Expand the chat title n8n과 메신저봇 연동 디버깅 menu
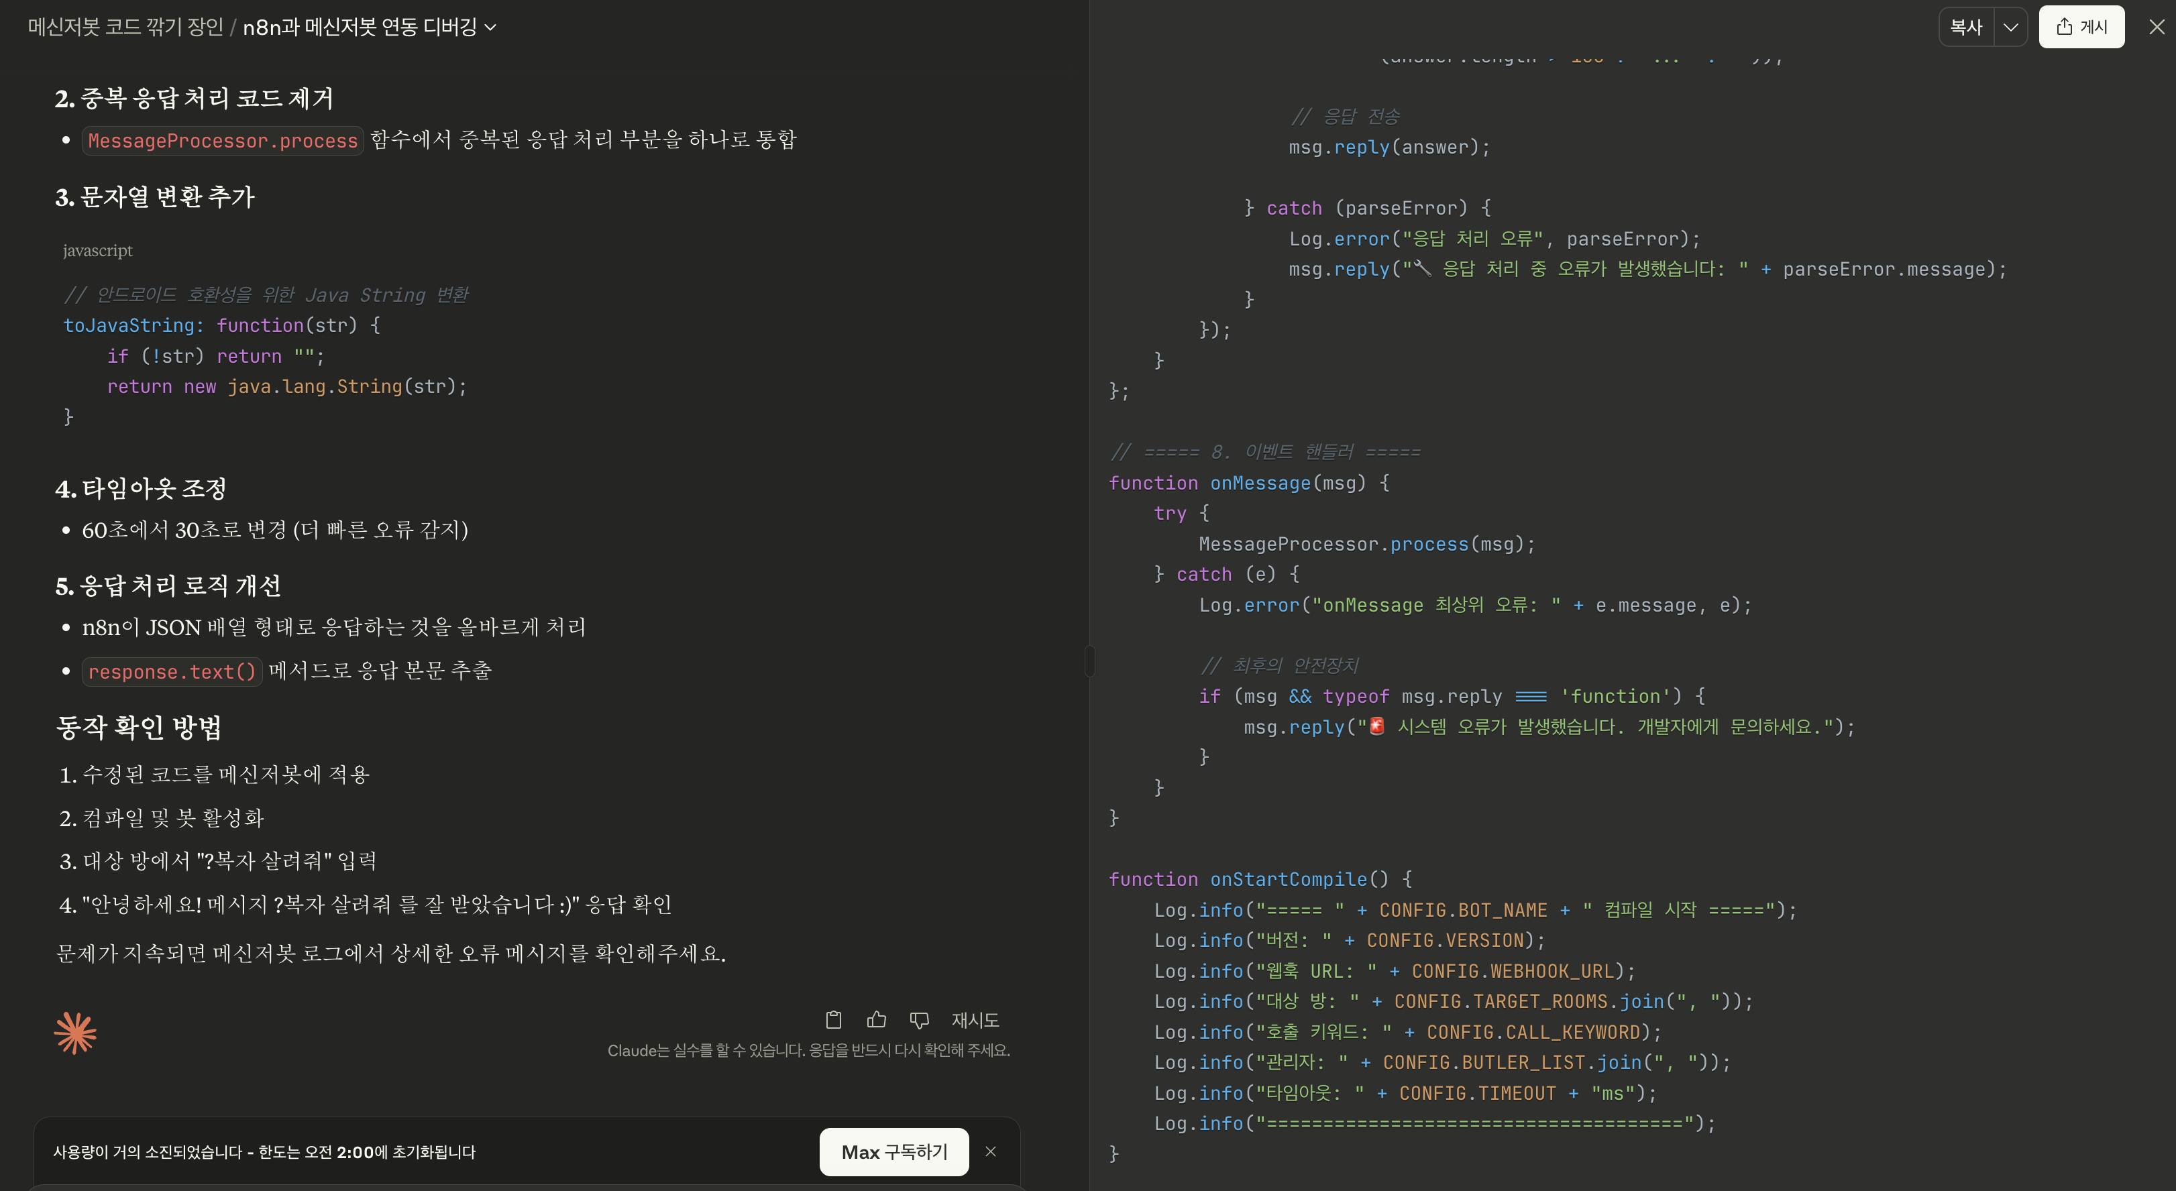The width and height of the screenshot is (2176, 1191). coord(369,27)
